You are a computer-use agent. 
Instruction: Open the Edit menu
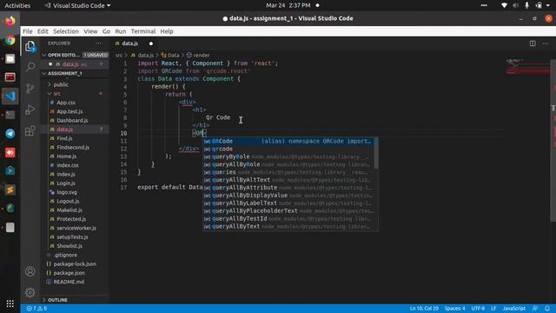43,31
